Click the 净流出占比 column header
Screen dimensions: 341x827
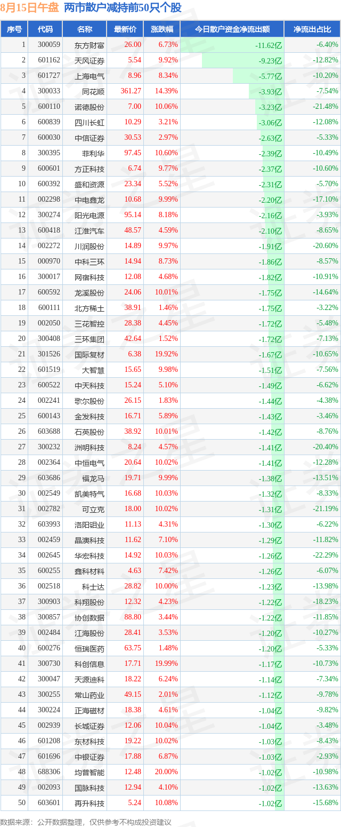[x=312, y=29]
